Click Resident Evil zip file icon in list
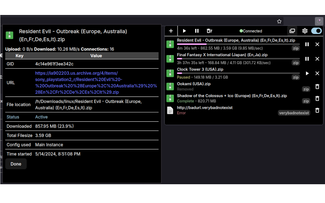Viewport: 325px width, 203px height. pyautogui.click(x=170, y=44)
